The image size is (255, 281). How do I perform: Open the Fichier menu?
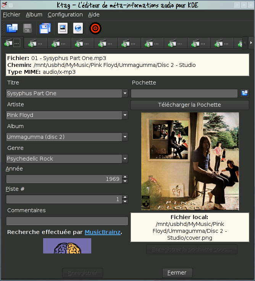(x=11, y=15)
